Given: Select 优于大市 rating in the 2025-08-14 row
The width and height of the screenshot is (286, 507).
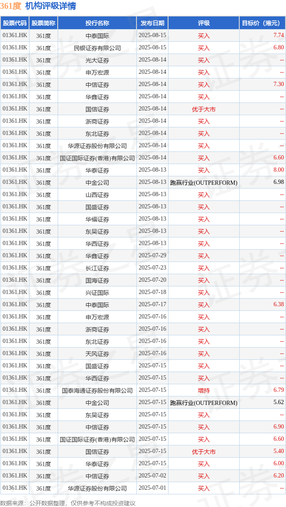Looking at the screenshot, I should point(204,109).
